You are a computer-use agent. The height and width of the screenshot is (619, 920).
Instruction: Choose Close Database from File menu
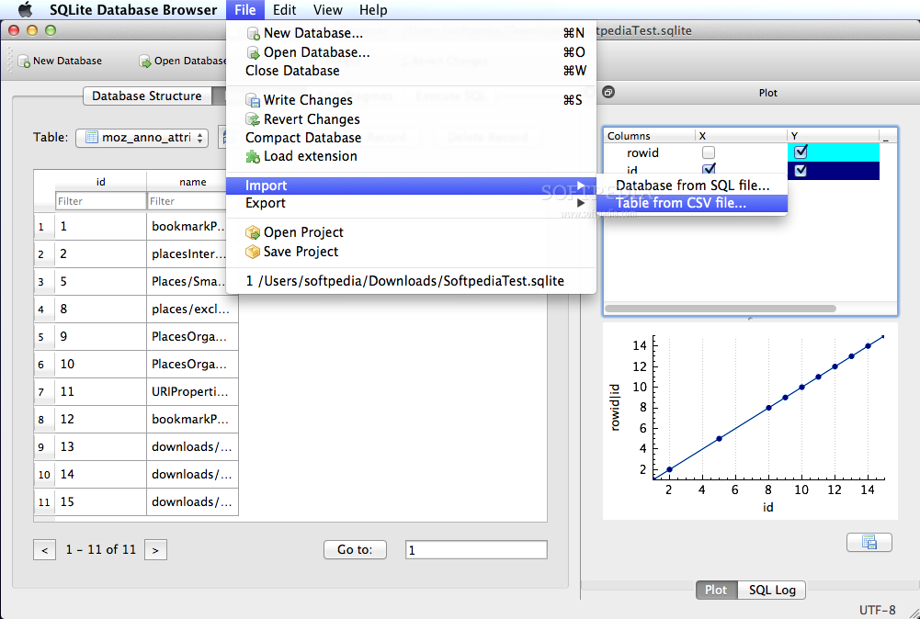(x=411, y=71)
